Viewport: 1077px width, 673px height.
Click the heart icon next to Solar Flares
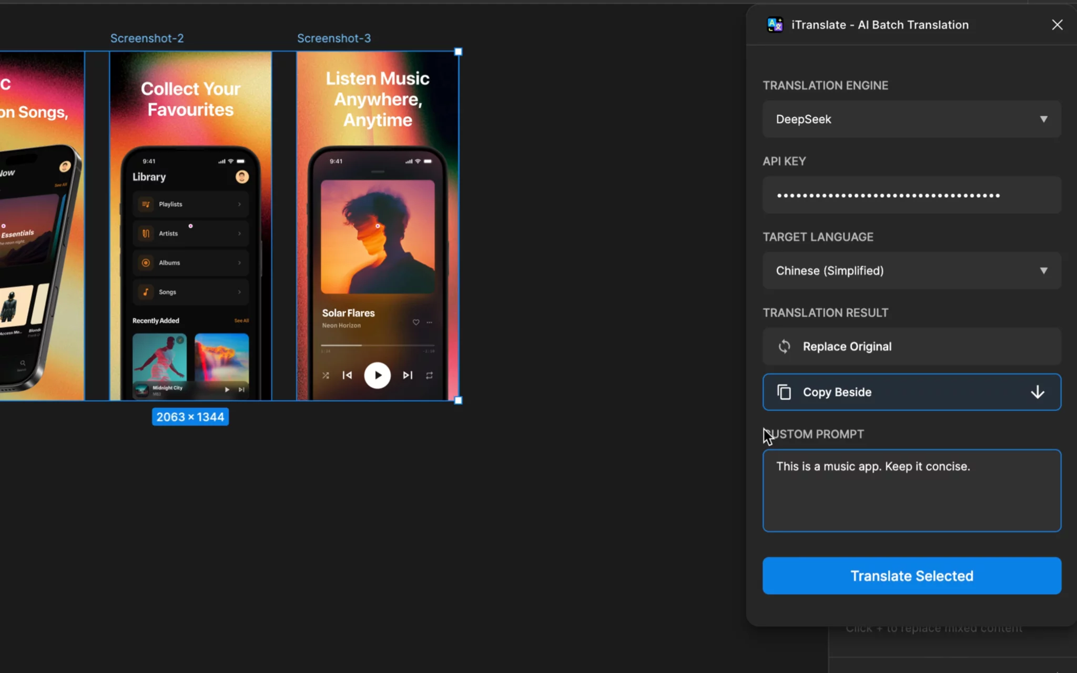(x=416, y=322)
